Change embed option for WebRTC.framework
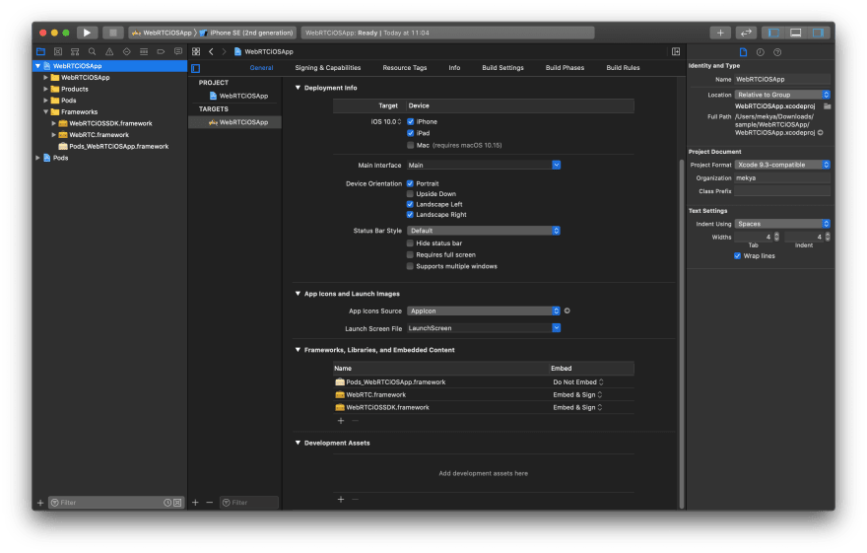867x553 pixels. click(x=577, y=395)
